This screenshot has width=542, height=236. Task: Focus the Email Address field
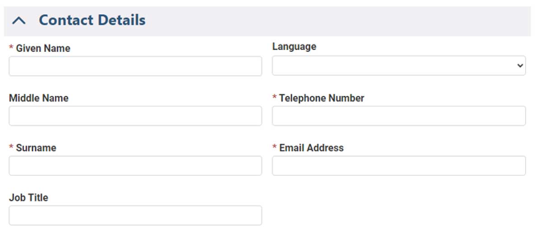(x=399, y=166)
